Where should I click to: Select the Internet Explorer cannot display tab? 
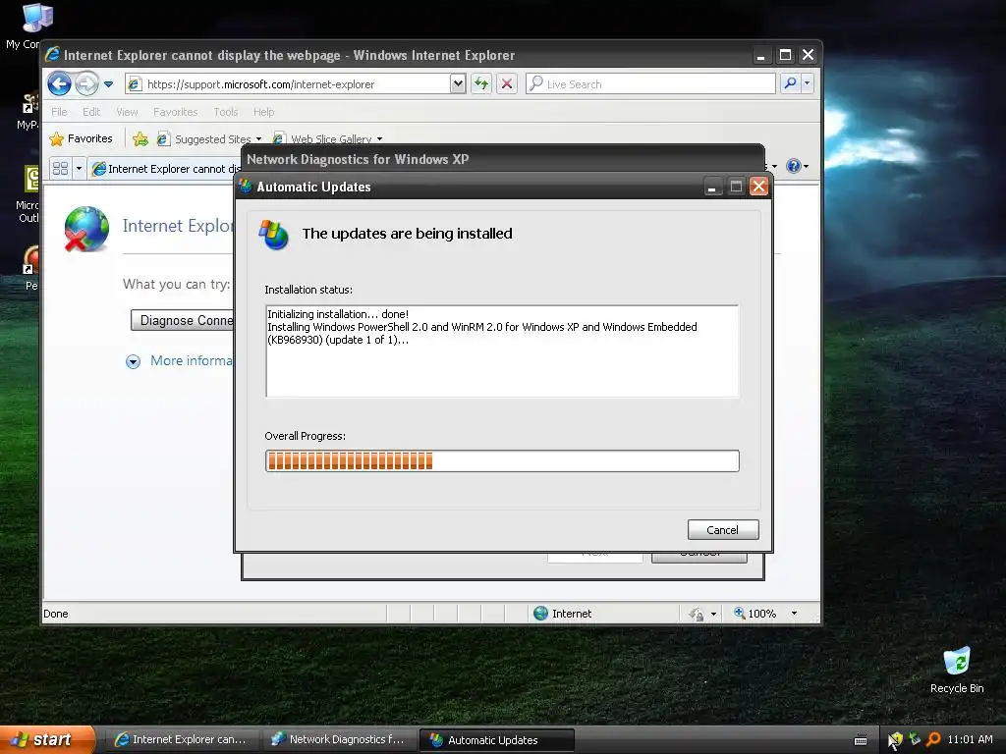pyautogui.click(x=165, y=169)
